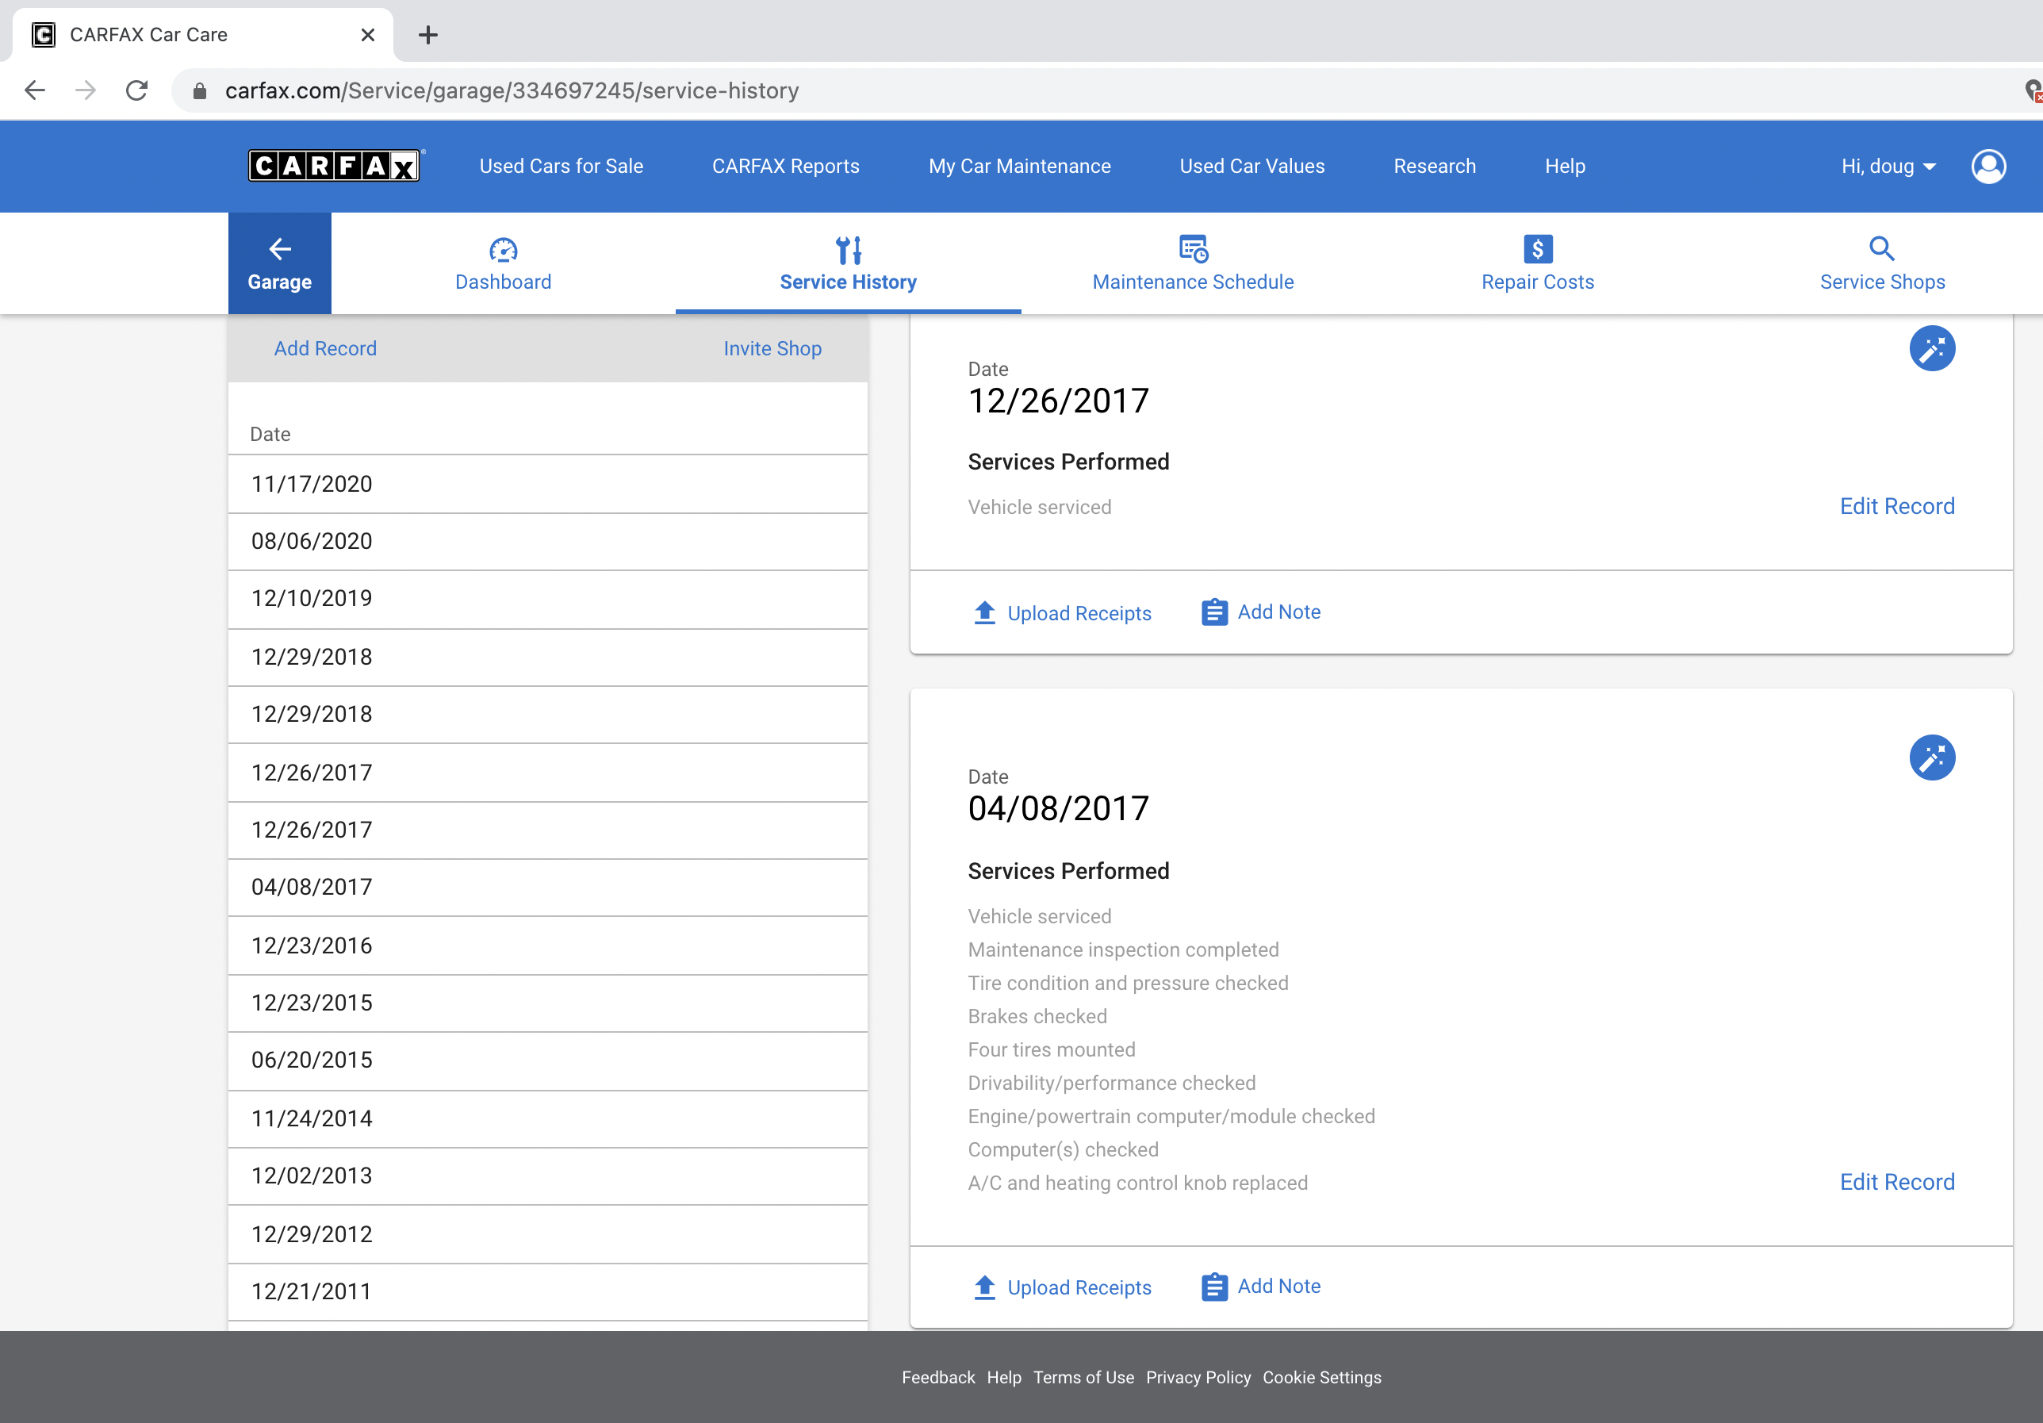Select the Service History tab label
Viewport: 2043px width, 1423px height.
pos(847,282)
